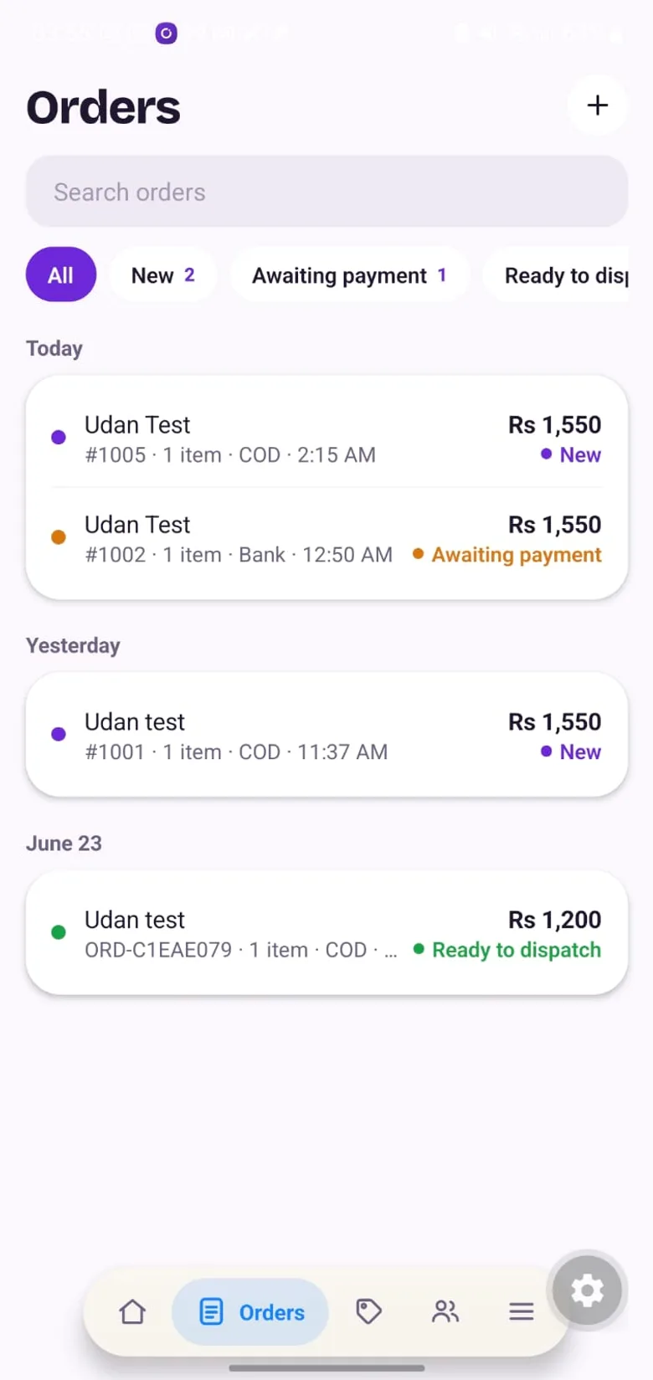The width and height of the screenshot is (653, 1380).
Task: Open the products tag icon
Action: point(368,1311)
